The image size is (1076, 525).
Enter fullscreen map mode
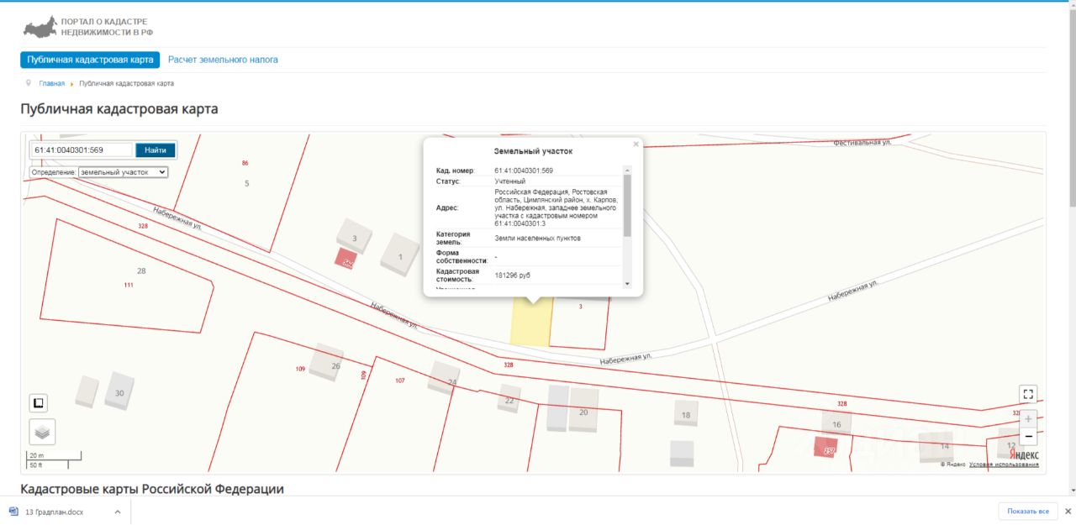1028,394
